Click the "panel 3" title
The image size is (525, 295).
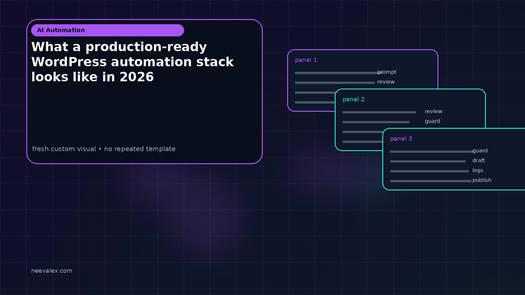401,139
